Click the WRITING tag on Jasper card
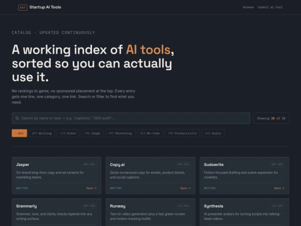This screenshot has width=301, height=226. tap(22, 188)
